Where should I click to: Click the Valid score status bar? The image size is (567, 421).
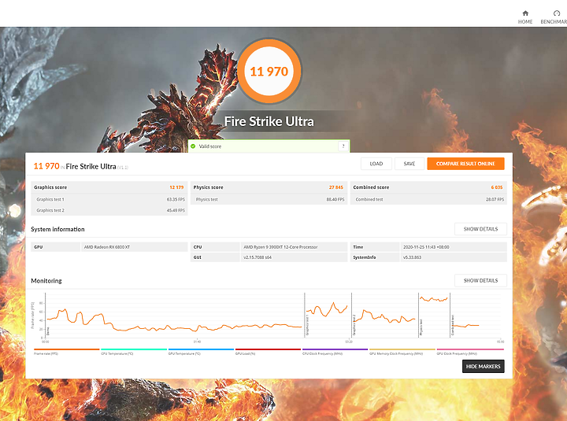tap(269, 146)
